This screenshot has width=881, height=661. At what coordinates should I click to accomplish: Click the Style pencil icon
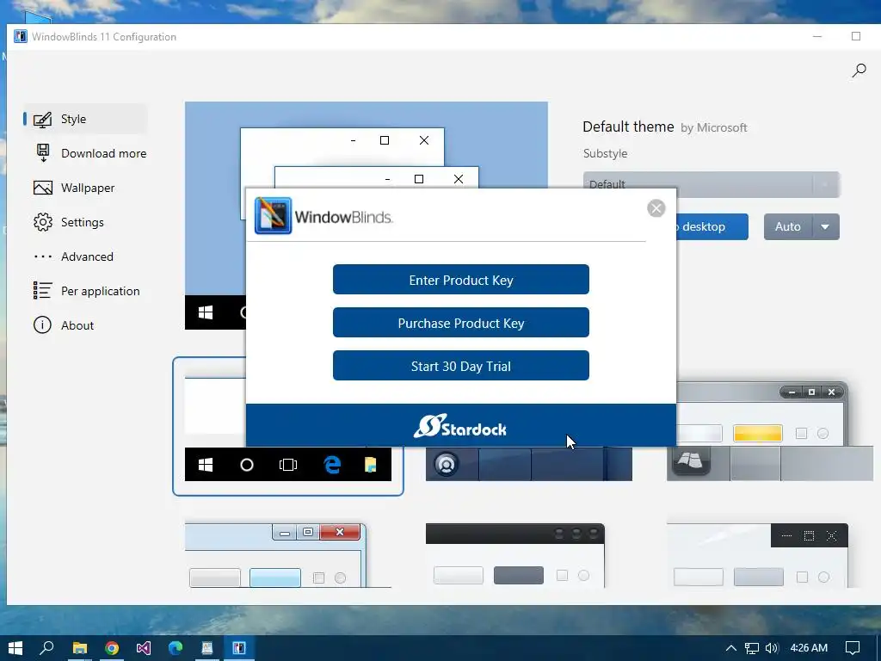tap(43, 119)
